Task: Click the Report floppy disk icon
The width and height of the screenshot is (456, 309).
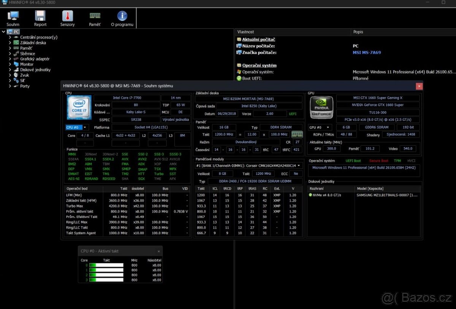Action: (x=40, y=18)
